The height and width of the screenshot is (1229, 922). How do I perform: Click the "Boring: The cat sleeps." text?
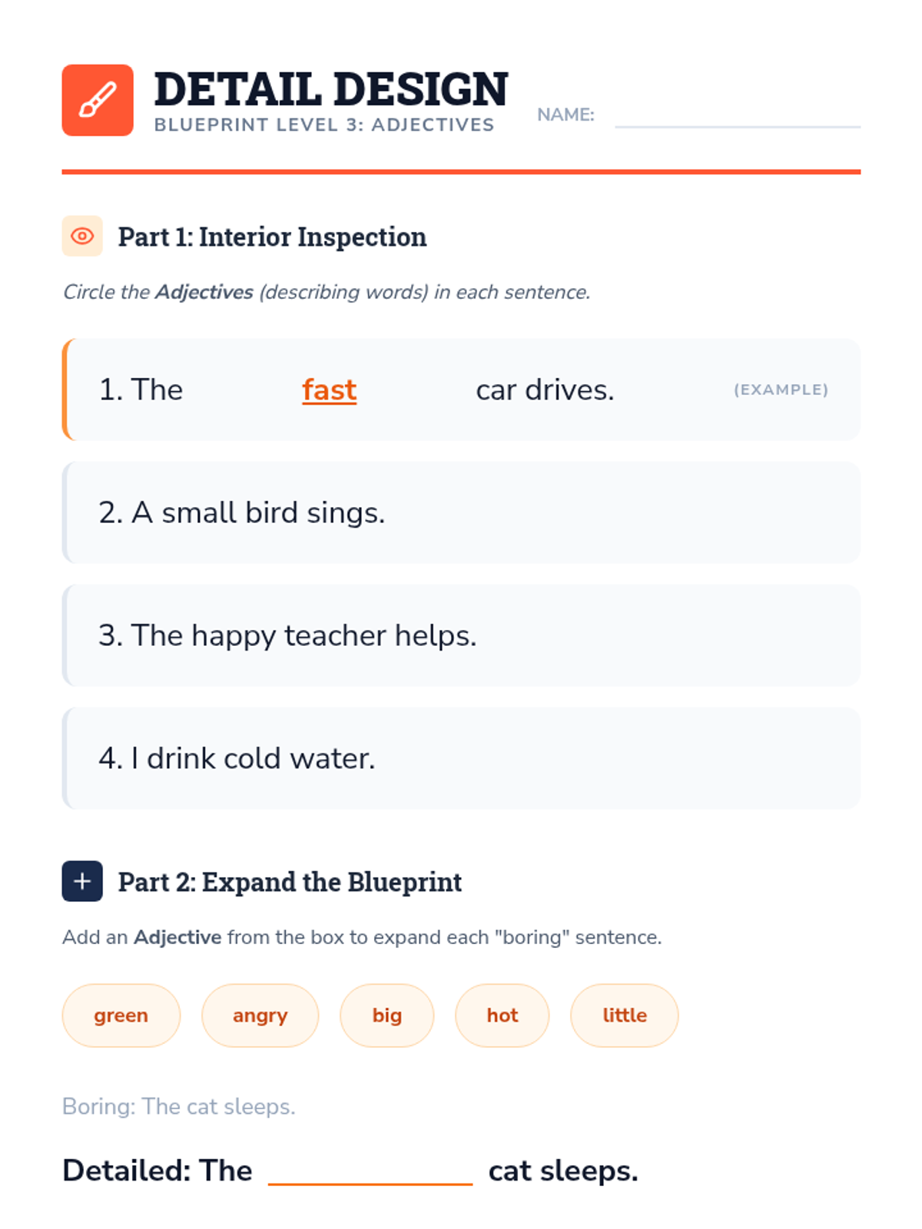[179, 1107]
